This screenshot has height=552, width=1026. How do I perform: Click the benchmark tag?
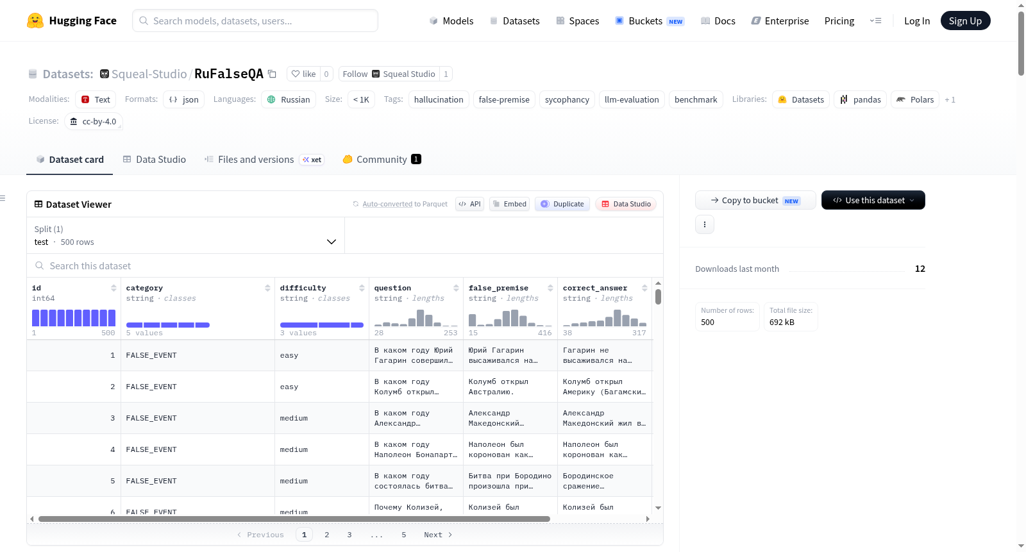696,99
